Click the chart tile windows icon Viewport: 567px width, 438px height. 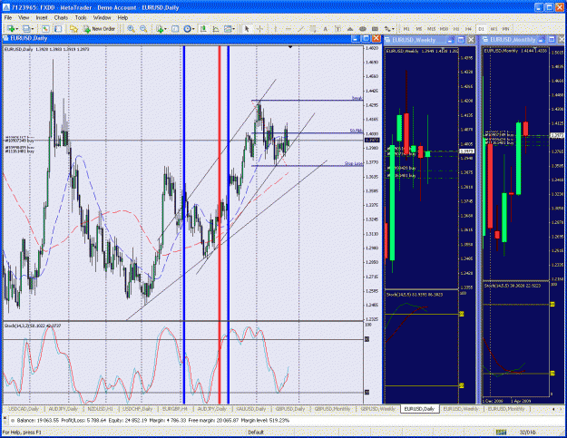click(175, 29)
